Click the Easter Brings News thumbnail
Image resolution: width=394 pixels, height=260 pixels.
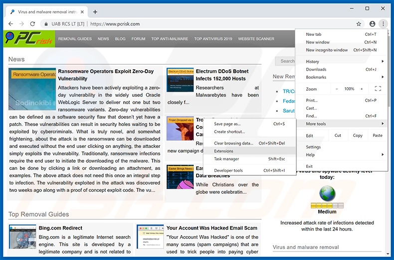coord(180,177)
